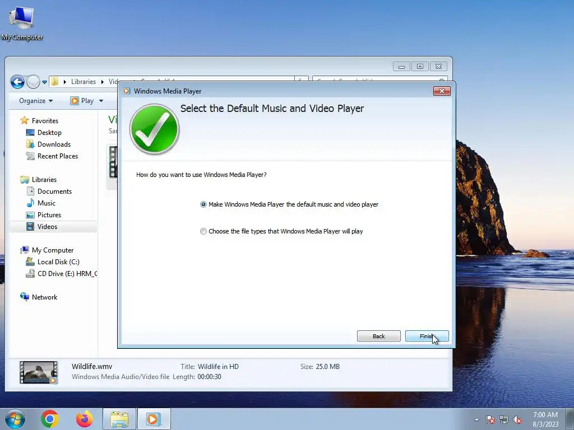This screenshot has height=430, width=574.
Task: Click the Wildlife.wmv file name text
Action: pos(92,366)
